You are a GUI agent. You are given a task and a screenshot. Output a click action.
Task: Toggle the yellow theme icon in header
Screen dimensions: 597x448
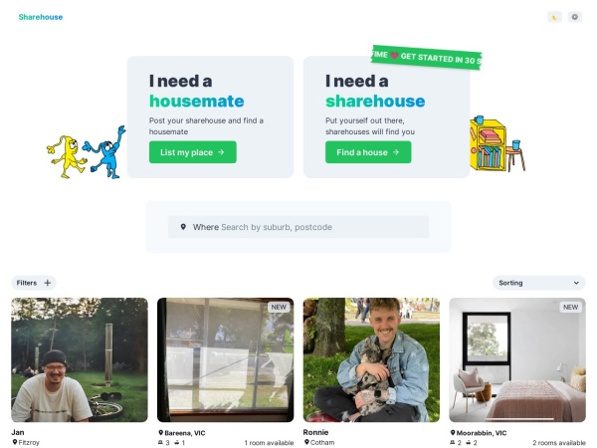pyautogui.click(x=554, y=17)
